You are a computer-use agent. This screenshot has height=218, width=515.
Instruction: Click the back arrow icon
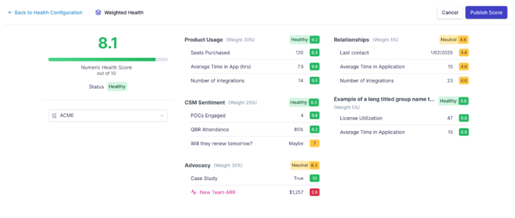point(10,13)
